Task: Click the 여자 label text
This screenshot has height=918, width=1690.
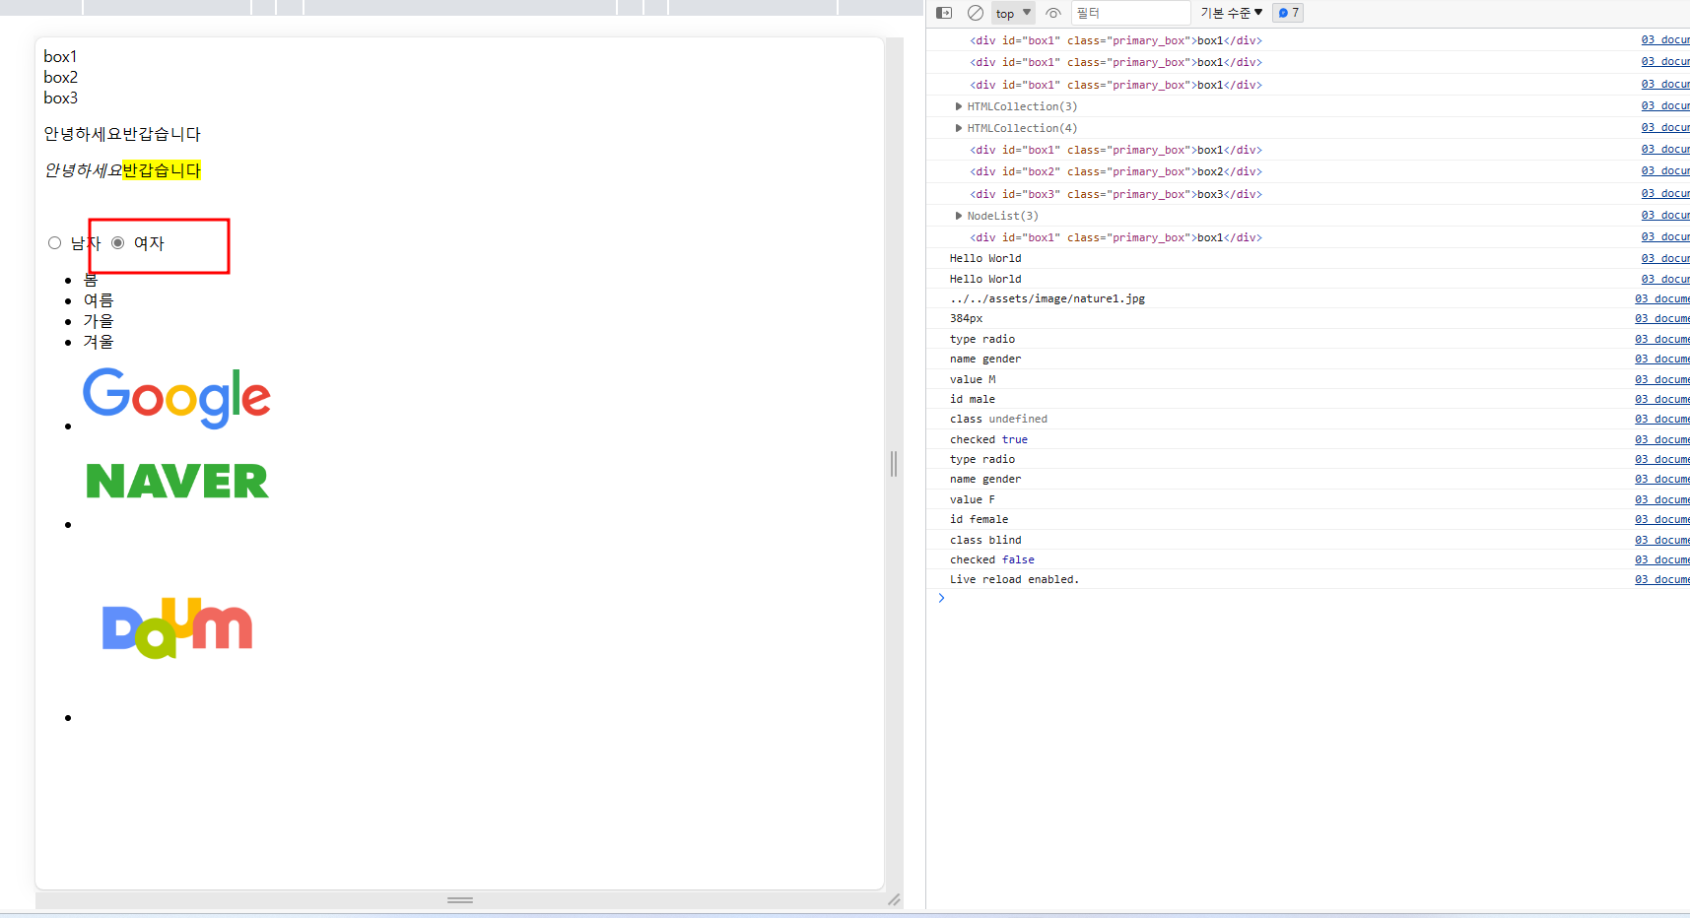Action: pos(149,243)
